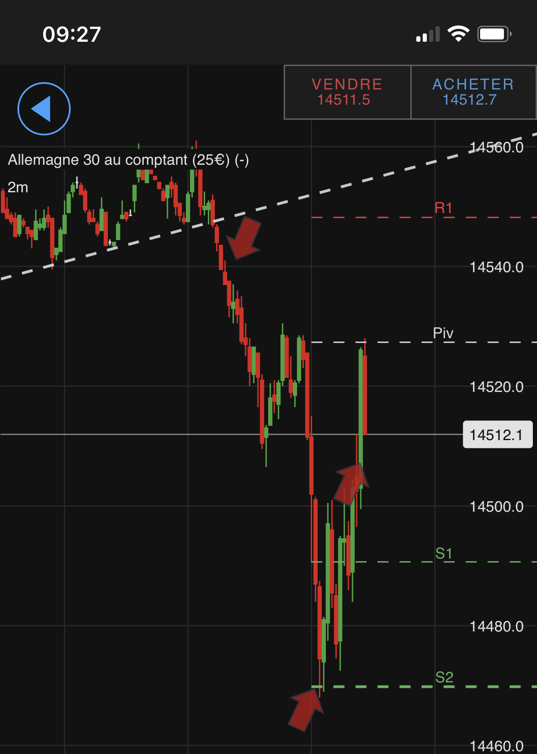Open the Allemagne 30 au comptant instrument title
Screen dimensions: 537x754
point(129,160)
